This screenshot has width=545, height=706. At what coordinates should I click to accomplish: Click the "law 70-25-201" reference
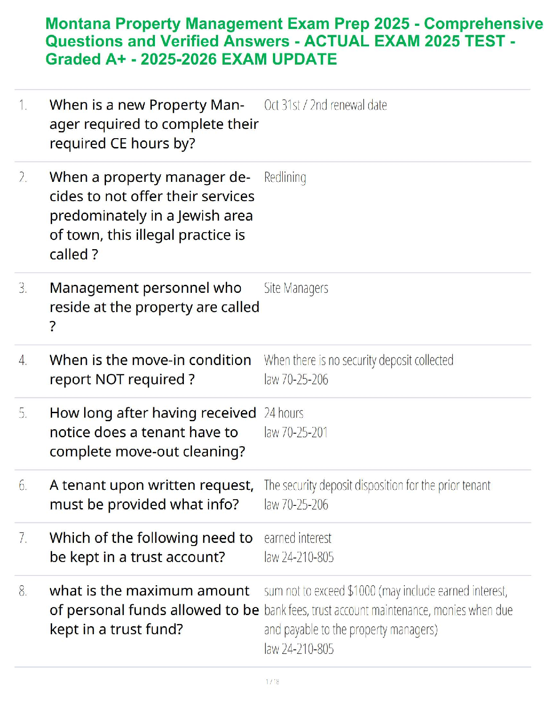click(x=296, y=432)
